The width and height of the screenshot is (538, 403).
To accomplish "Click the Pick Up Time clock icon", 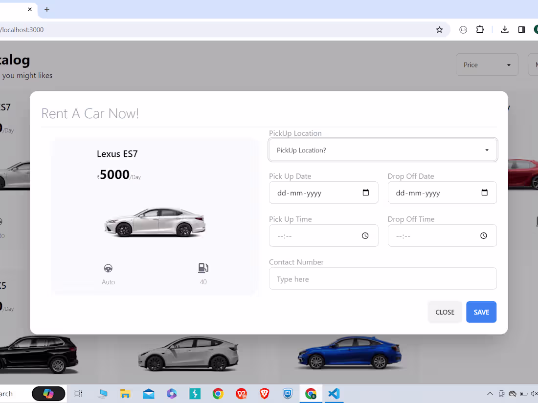I will coord(365,236).
